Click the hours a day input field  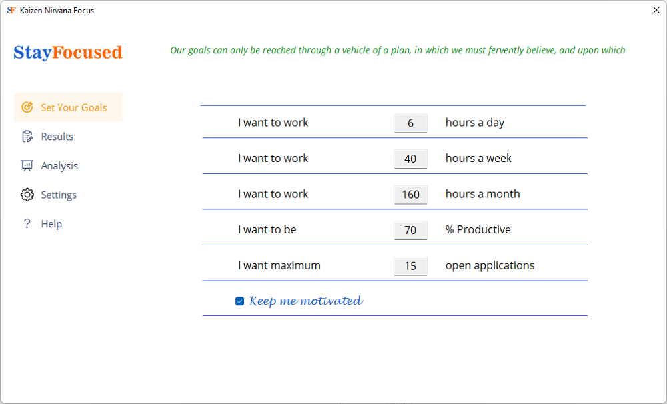point(410,123)
